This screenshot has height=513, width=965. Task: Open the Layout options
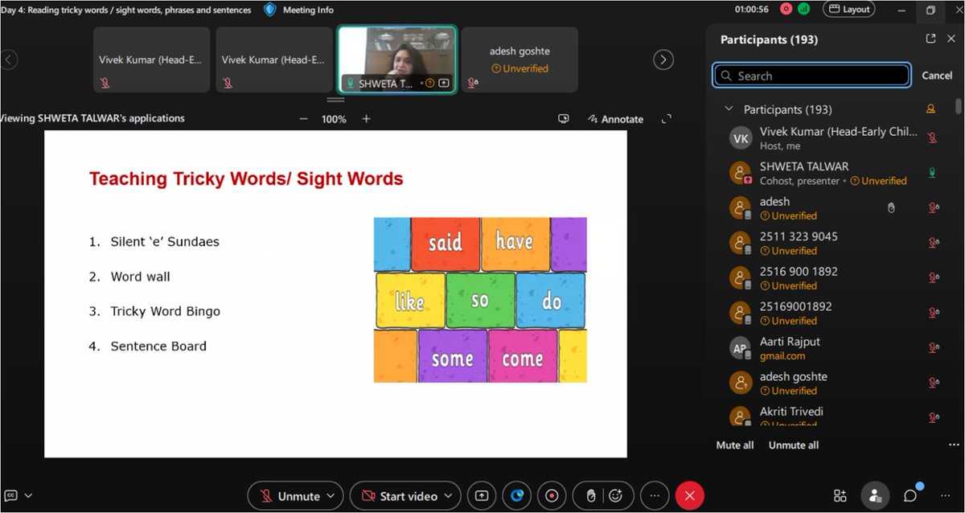[x=849, y=10]
